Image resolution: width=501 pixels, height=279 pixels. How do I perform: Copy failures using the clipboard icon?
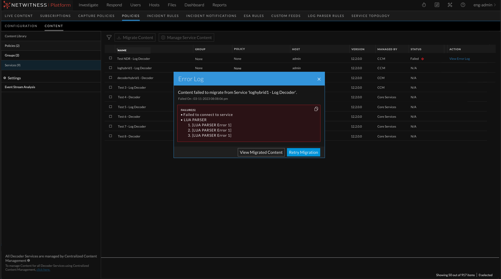(316, 109)
